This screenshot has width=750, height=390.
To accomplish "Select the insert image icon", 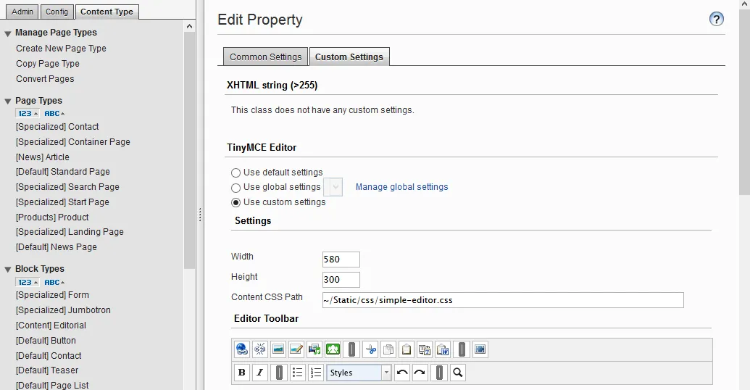I will pos(278,349).
